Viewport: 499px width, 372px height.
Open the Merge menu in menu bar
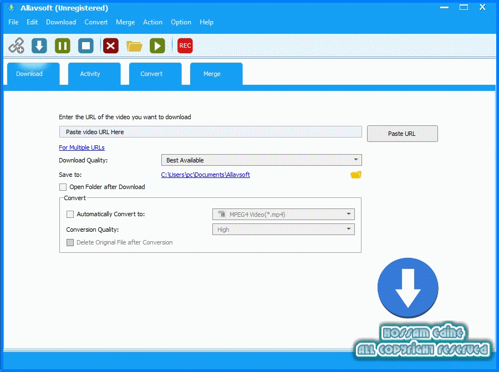(125, 22)
